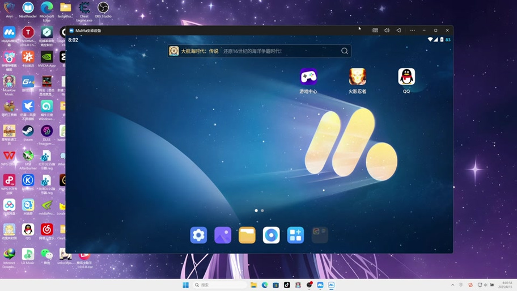Show hidden system tray icons chevron
Viewport: 517px width, 291px height.
(453, 285)
